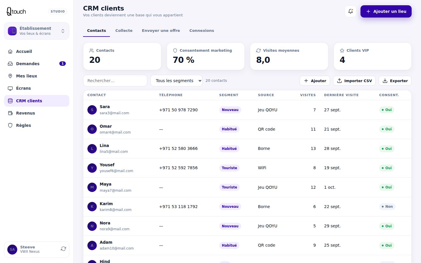
Task: Open Demandes in the sidebar
Action: (37, 64)
